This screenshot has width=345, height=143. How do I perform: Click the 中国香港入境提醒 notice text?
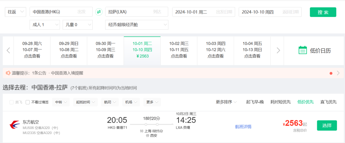[x=67, y=73]
